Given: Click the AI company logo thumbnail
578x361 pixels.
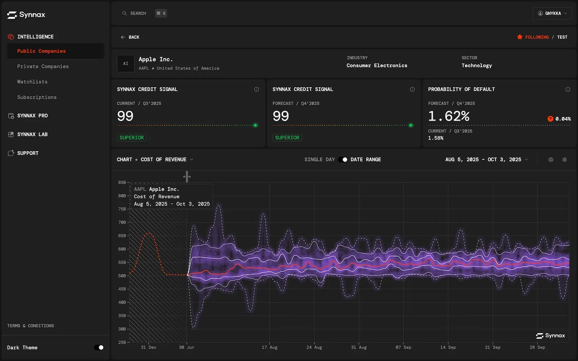Looking at the screenshot, I should pyautogui.click(x=125, y=64).
